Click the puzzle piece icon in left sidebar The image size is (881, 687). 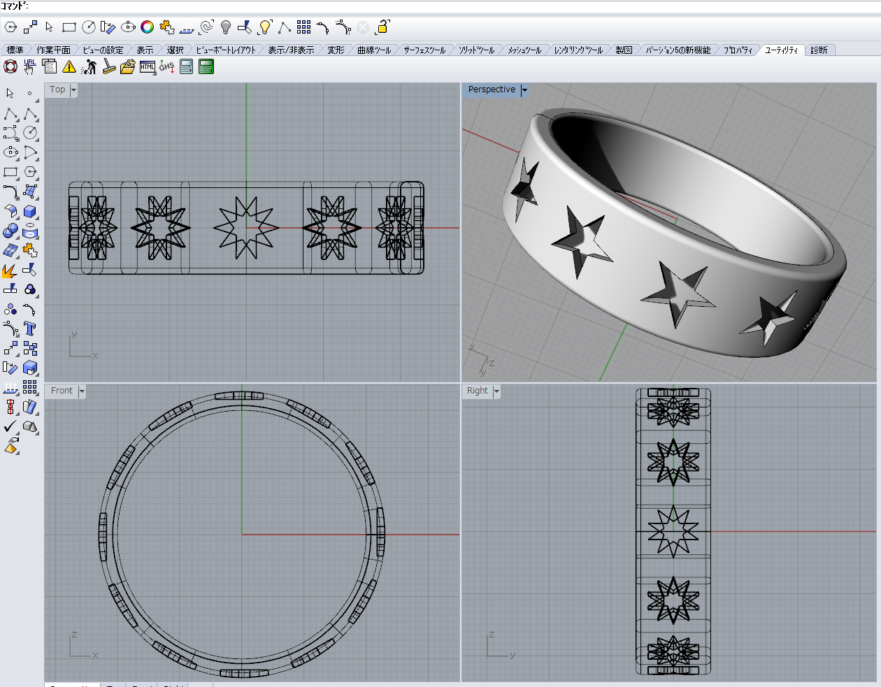pos(30,250)
